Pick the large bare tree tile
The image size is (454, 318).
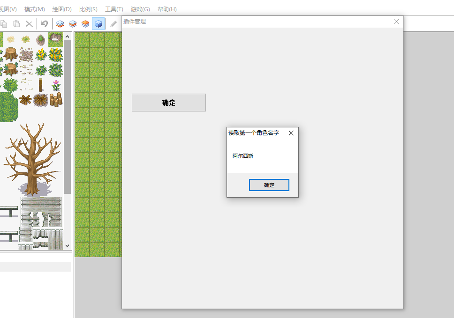click(x=33, y=160)
